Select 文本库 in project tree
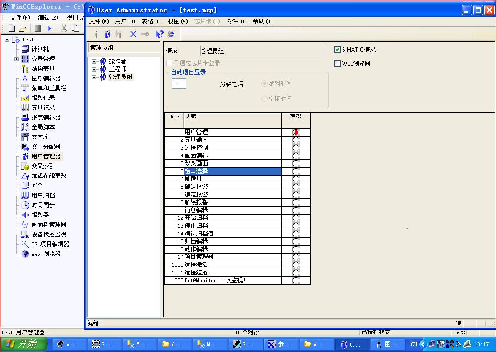Screen dimensions: 497x352 click(40, 137)
